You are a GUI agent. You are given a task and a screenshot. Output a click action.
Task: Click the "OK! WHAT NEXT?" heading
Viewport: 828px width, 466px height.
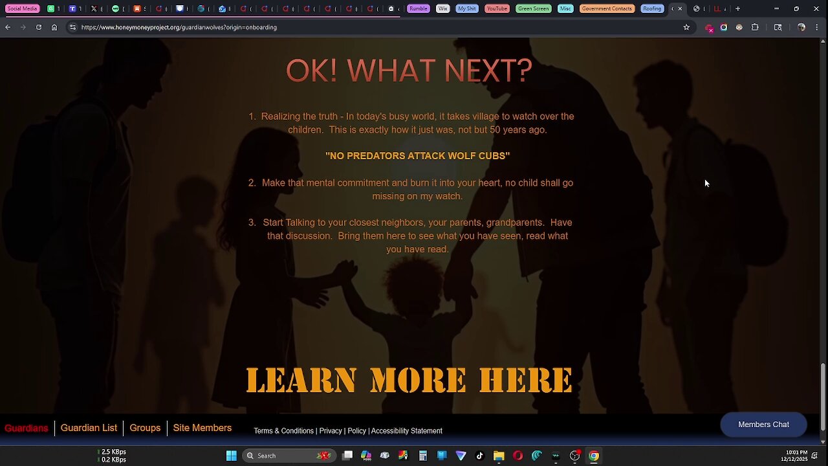(x=409, y=70)
